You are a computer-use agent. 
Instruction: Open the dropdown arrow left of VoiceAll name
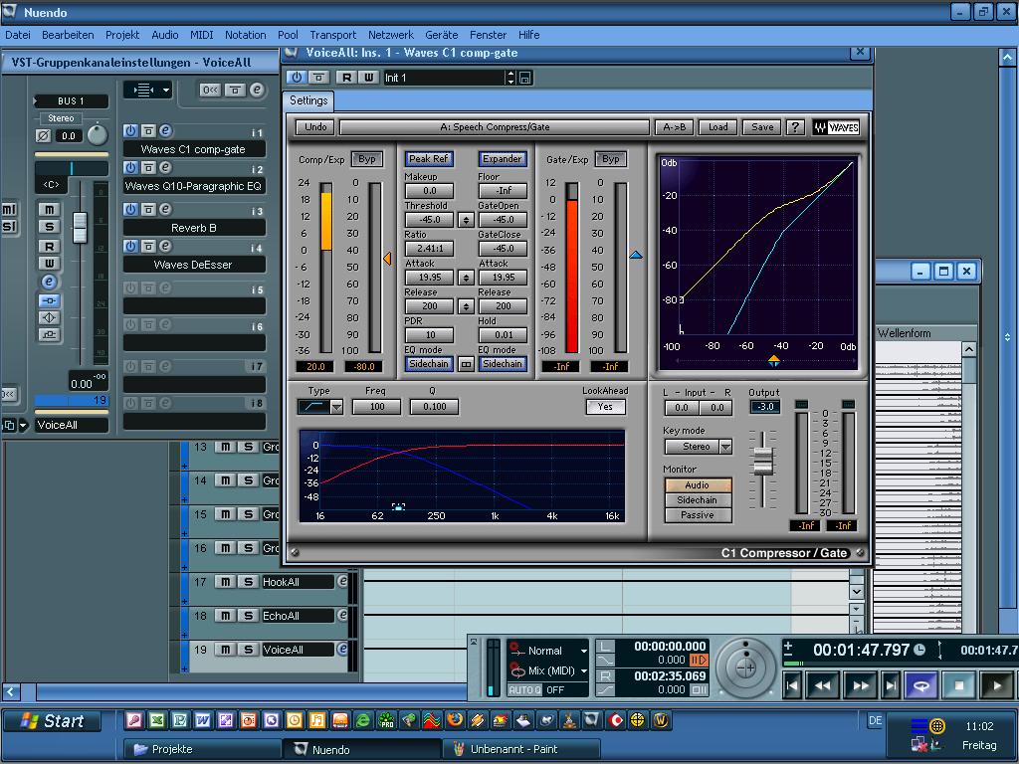pos(24,426)
